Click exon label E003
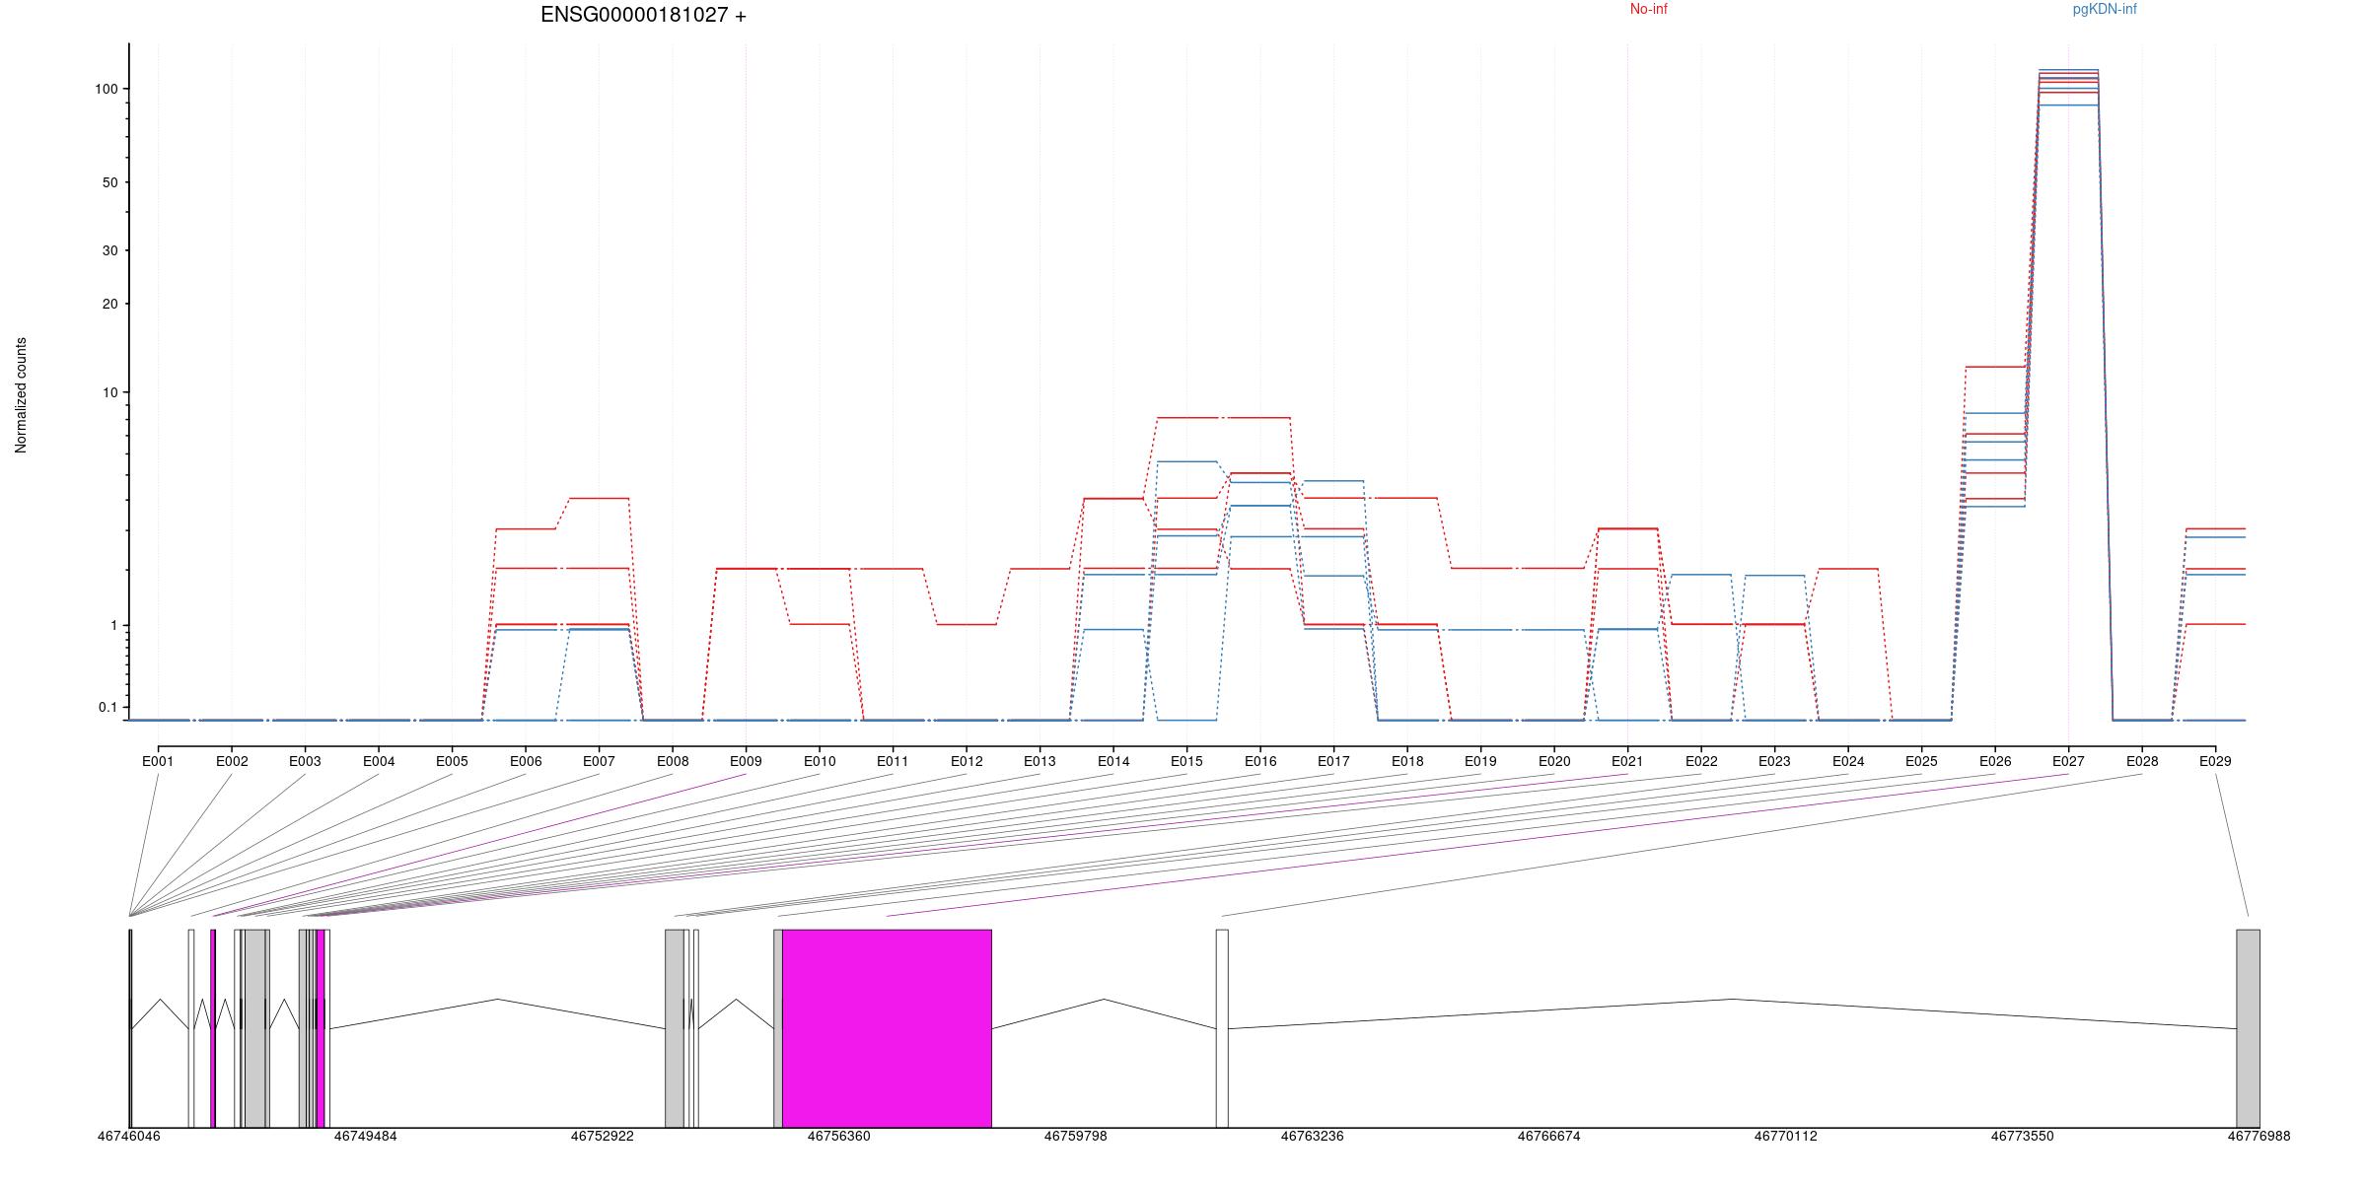Viewport: 2367px width, 1183px height. pos(305,761)
